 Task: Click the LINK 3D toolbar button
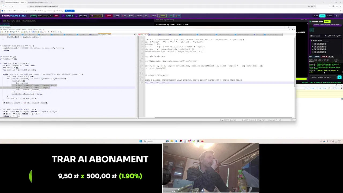click(153, 16)
